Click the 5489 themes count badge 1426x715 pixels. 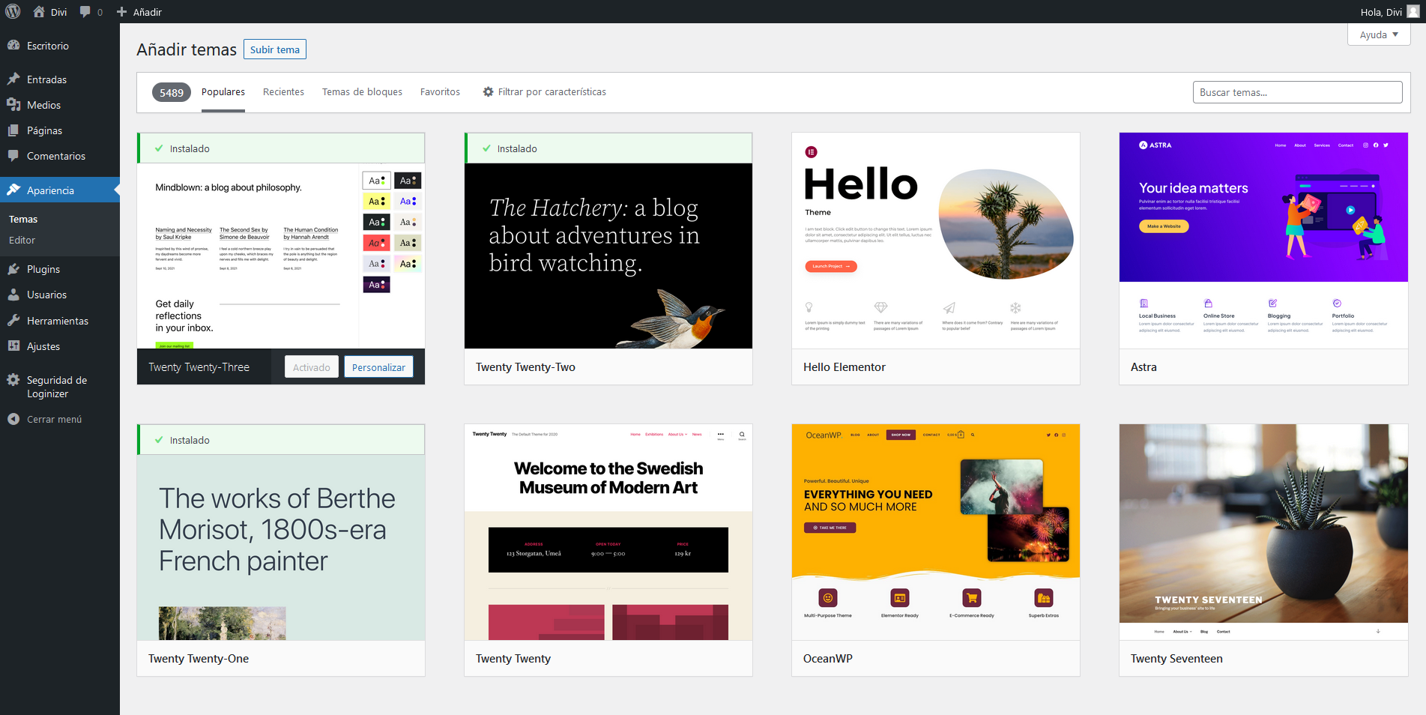pos(172,92)
